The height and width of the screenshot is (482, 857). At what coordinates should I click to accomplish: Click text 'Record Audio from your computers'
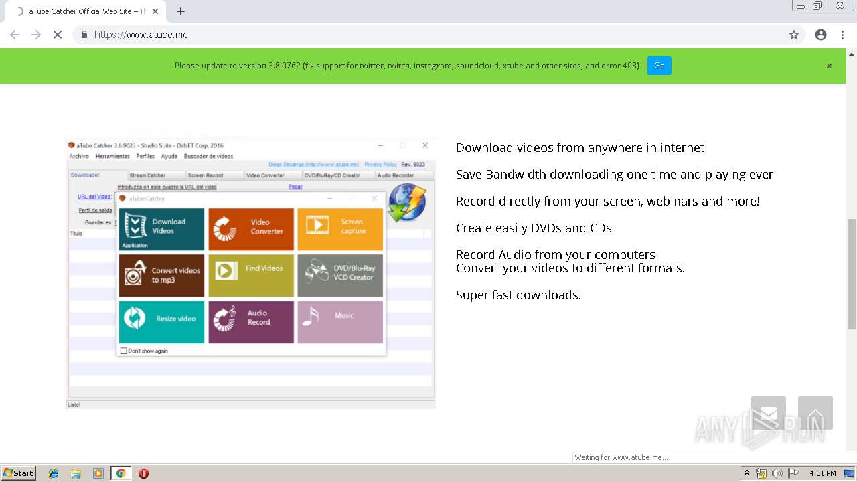[x=556, y=254]
